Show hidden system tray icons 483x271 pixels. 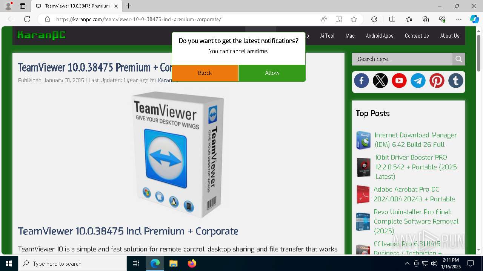(407, 263)
